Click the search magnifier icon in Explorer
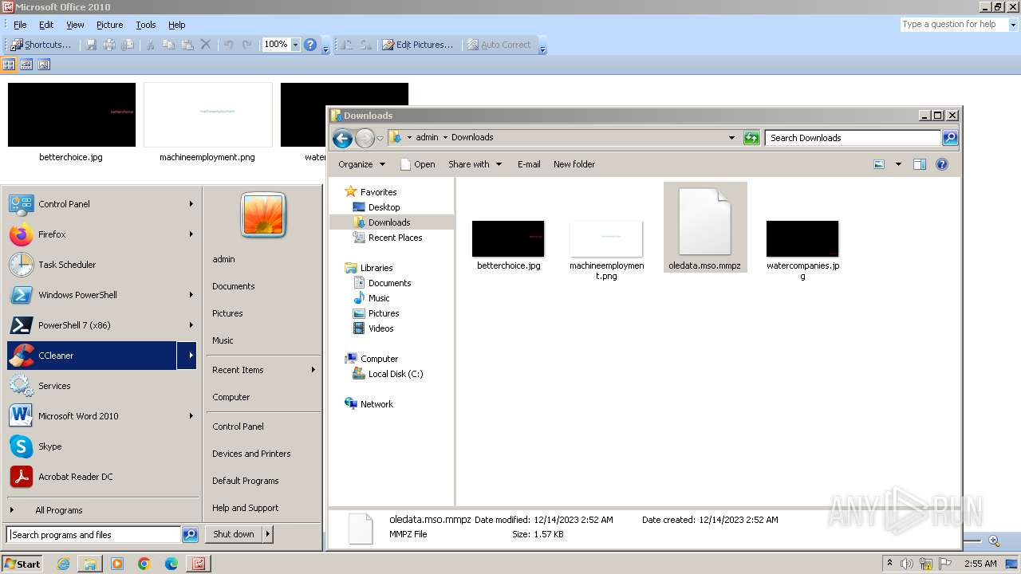The image size is (1021, 574). tap(949, 138)
